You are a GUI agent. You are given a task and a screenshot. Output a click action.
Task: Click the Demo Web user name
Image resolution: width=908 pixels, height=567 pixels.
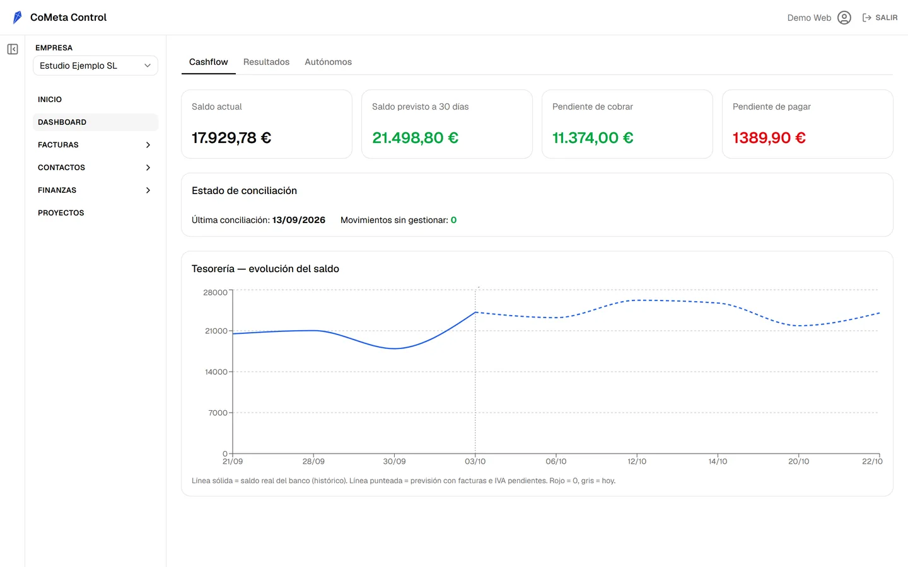tap(809, 18)
